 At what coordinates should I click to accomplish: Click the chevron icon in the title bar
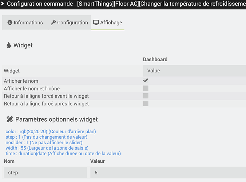point(2,3)
